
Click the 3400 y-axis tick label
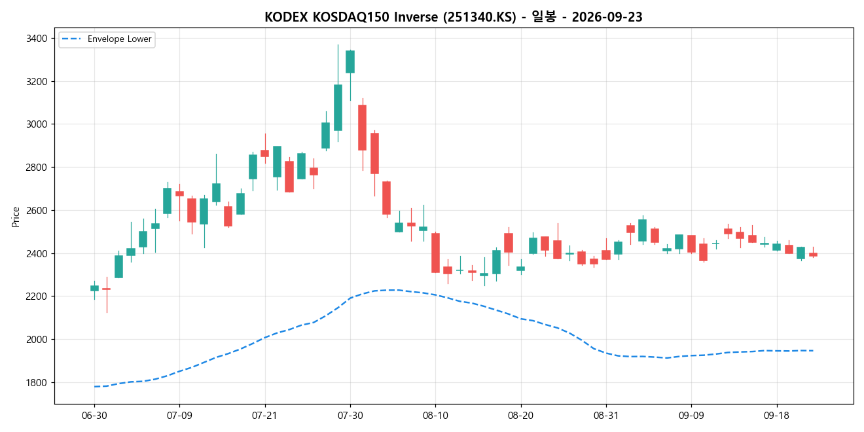[x=36, y=38]
